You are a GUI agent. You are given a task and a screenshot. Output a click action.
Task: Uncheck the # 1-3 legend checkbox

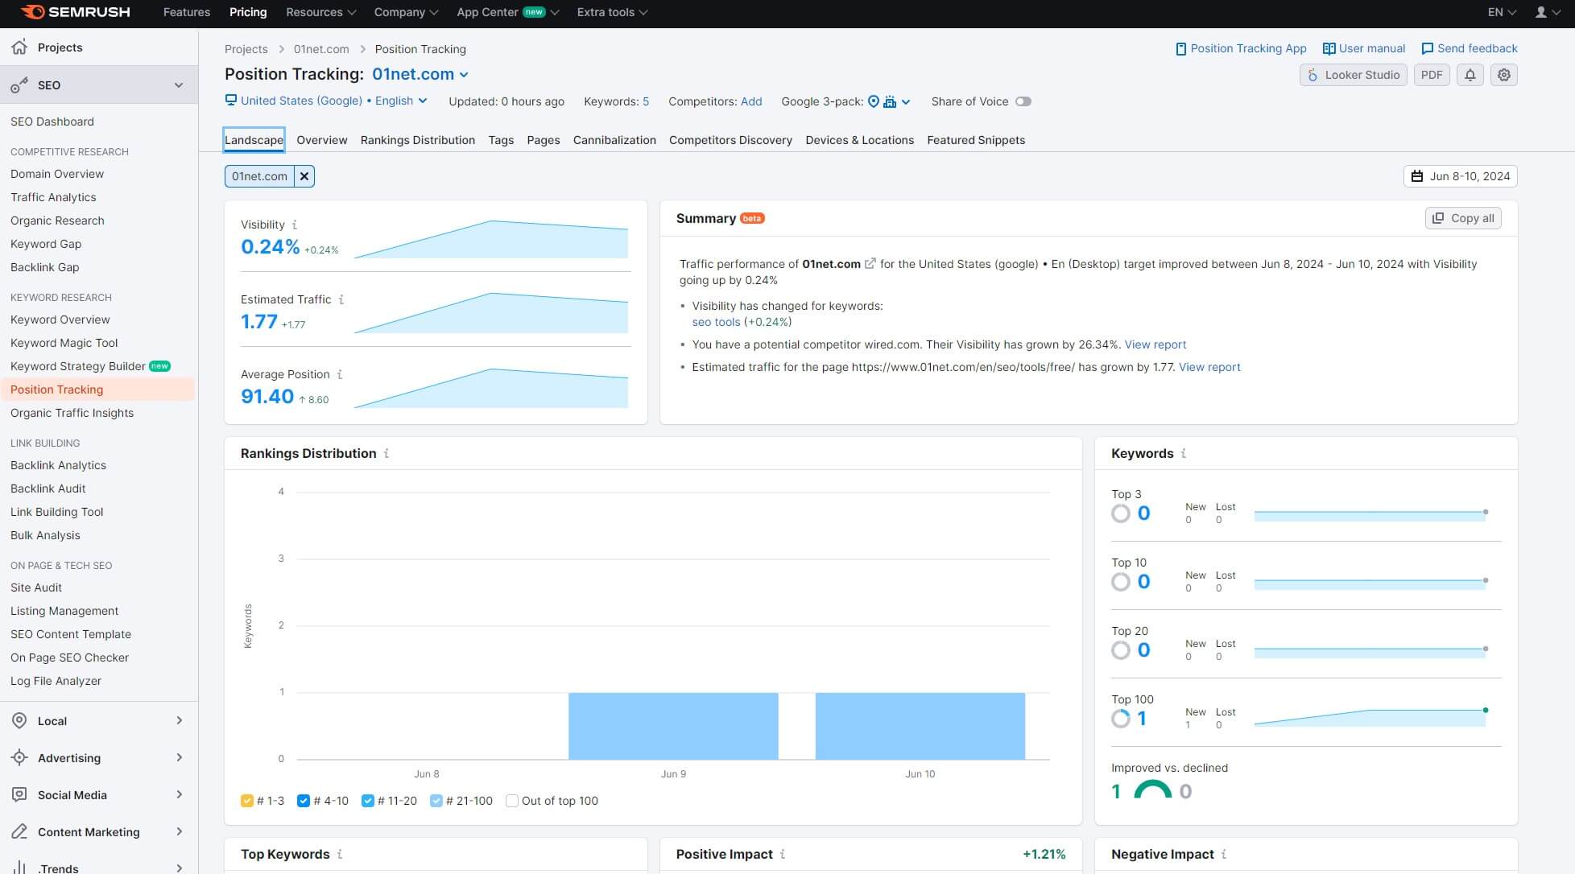tap(247, 801)
